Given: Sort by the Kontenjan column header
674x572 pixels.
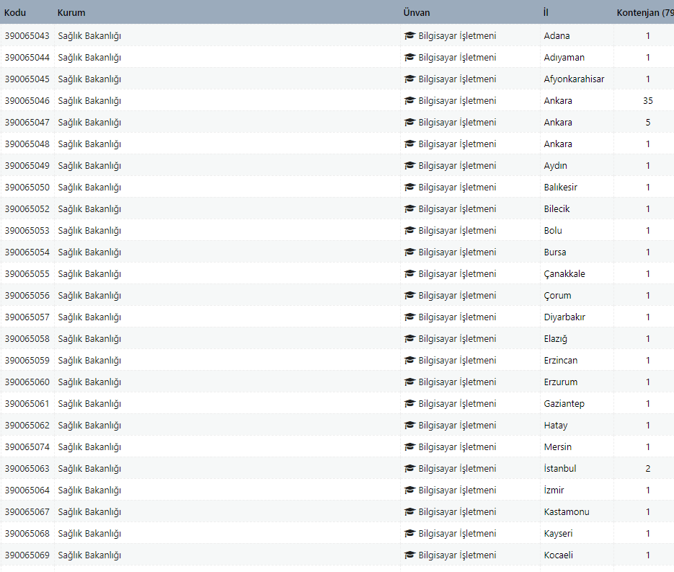Looking at the screenshot, I should coord(644,12).
